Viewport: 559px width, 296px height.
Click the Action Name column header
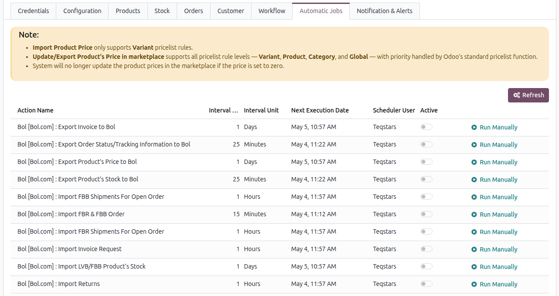[x=35, y=110]
